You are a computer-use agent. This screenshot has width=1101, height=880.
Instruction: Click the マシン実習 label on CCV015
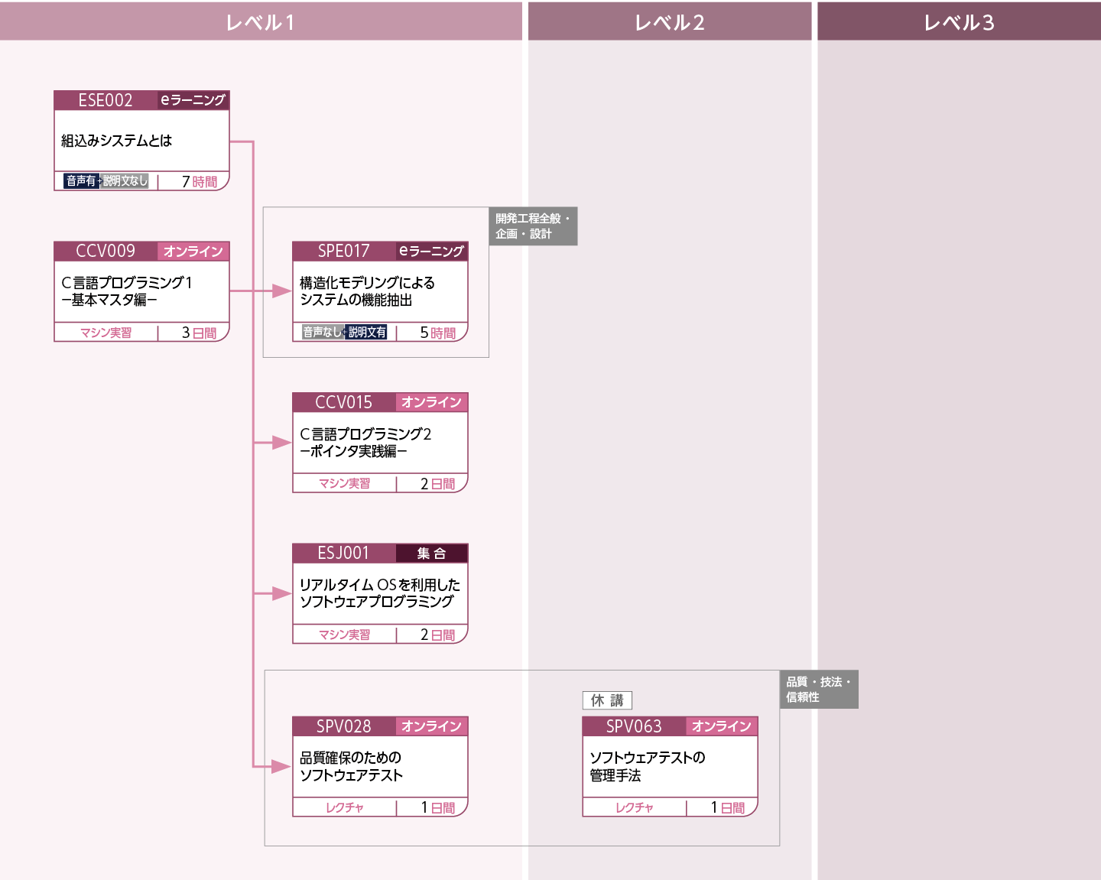coord(345,483)
